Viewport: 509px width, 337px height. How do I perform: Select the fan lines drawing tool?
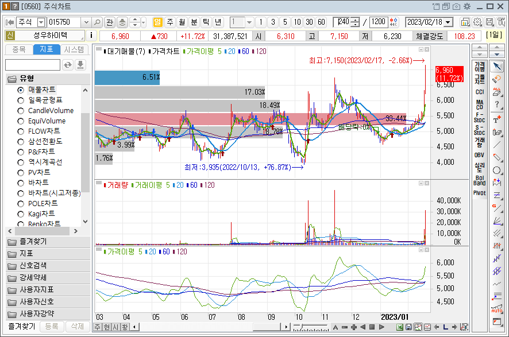coord(497,221)
